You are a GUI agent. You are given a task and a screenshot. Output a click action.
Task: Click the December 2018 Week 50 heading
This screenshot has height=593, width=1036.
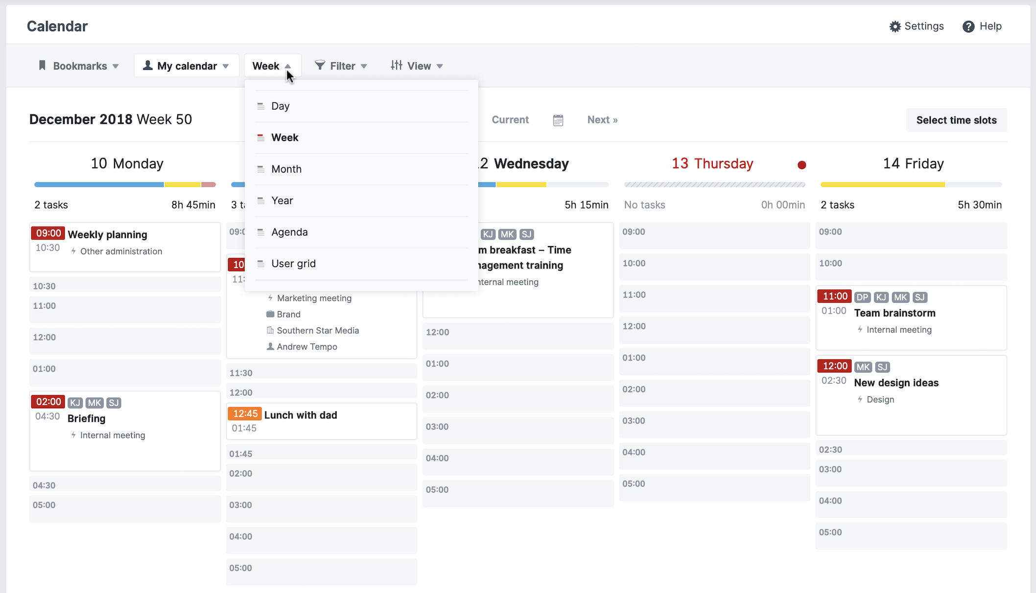(x=111, y=119)
